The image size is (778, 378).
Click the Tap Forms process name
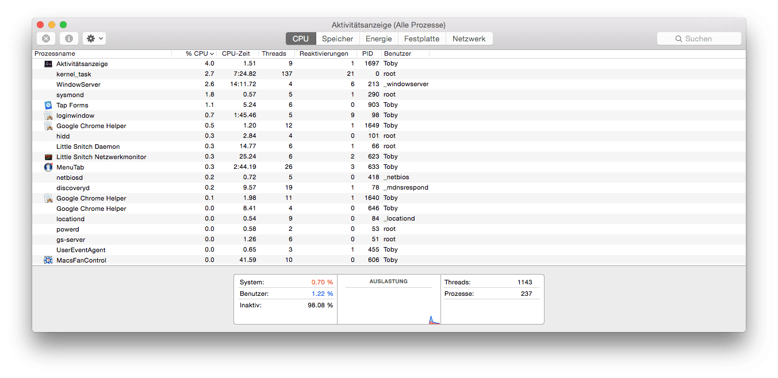[72, 105]
